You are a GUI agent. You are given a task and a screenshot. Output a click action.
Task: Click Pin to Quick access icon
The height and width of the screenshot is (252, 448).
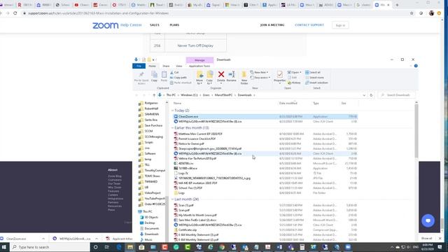point(141,75)
